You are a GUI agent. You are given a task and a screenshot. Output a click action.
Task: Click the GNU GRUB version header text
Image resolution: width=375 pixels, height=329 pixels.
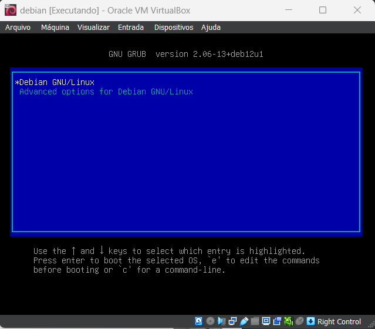[x=186, y=54]
